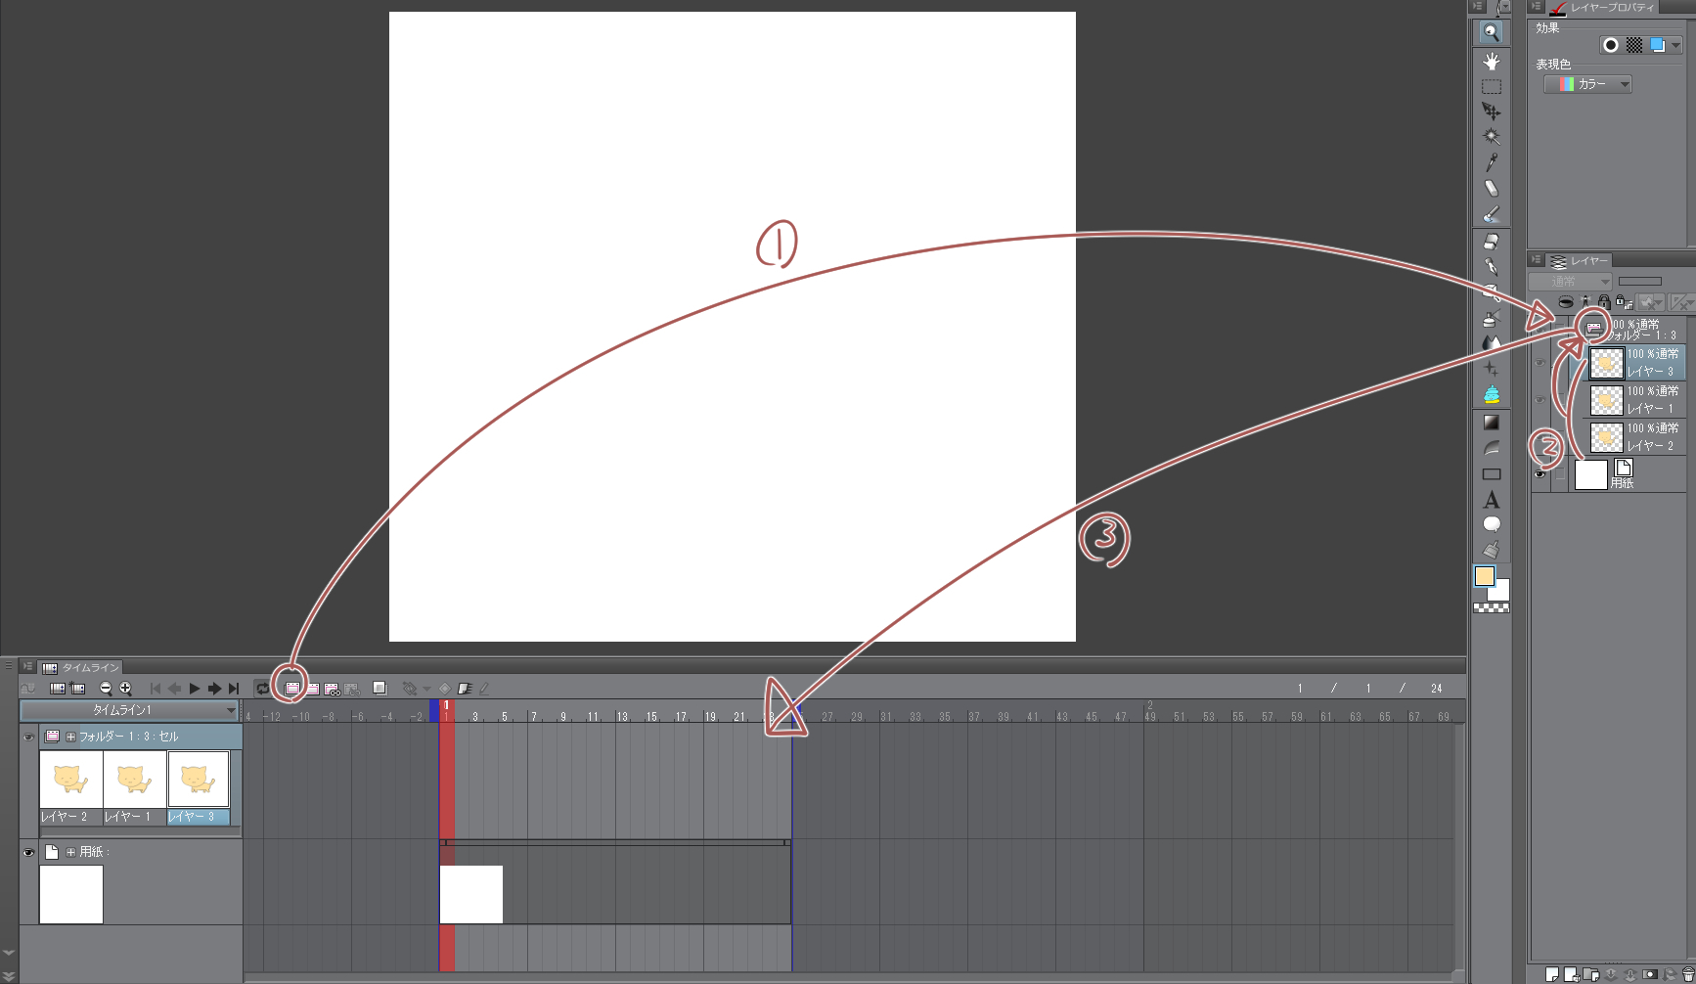Step to the next frame
This screenshot has width=1696, height=984.
tap(214, 689)
